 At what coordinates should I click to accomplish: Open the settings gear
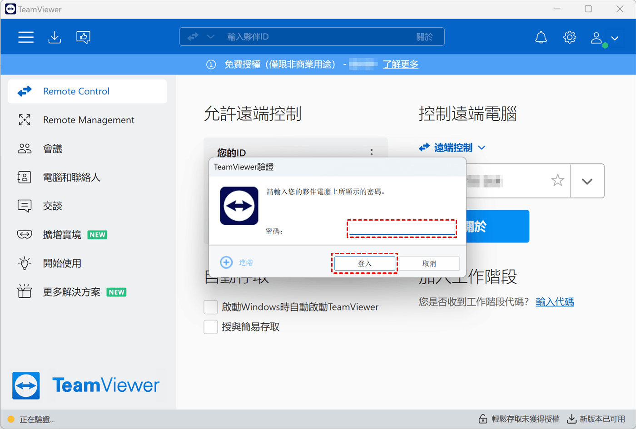pyautogui.click(x=570, y=37)
